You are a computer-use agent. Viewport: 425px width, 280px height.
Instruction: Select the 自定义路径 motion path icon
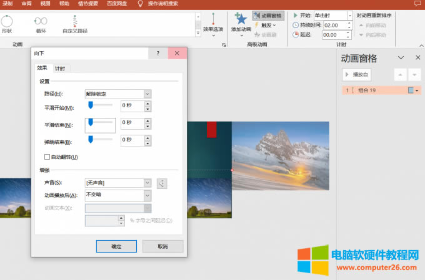pyautogui.click(x=75, y=21)
